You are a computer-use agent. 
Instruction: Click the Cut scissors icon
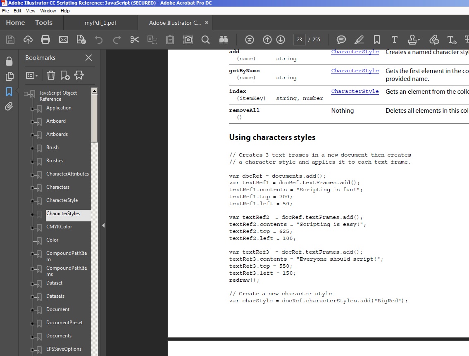point(135,40)
